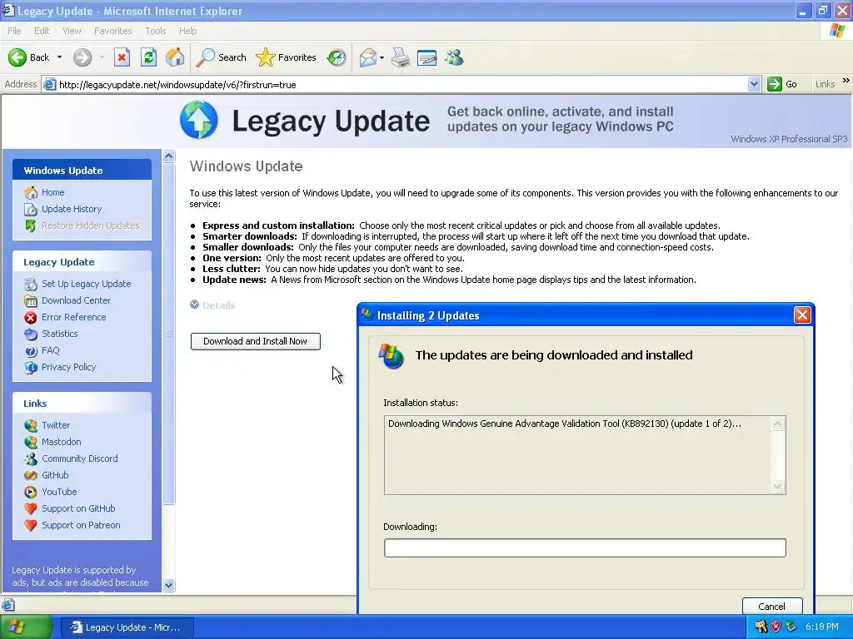The height and width of the screenshot is (639, 853).
Task: Click the Downloading progress bar
Action: [x=585, y=547]
